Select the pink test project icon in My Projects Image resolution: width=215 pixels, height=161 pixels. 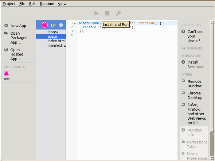[6, 73]
